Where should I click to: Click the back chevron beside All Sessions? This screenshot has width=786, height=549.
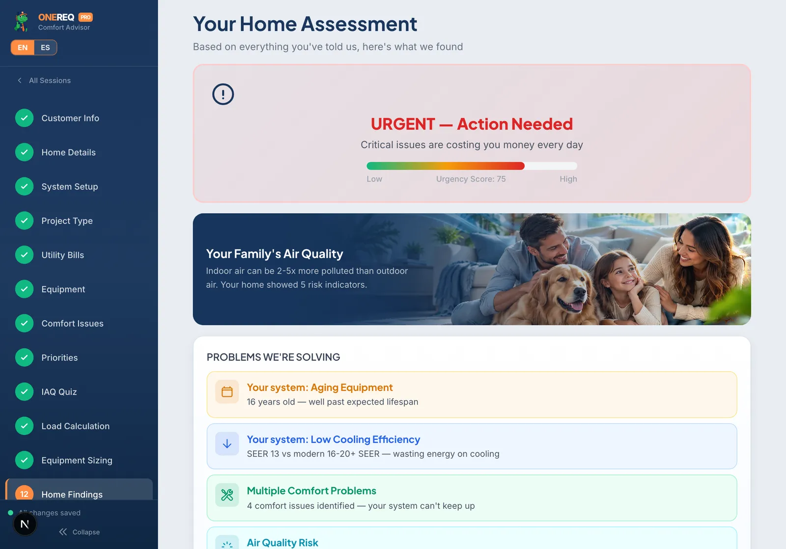[x=20, y=81]
